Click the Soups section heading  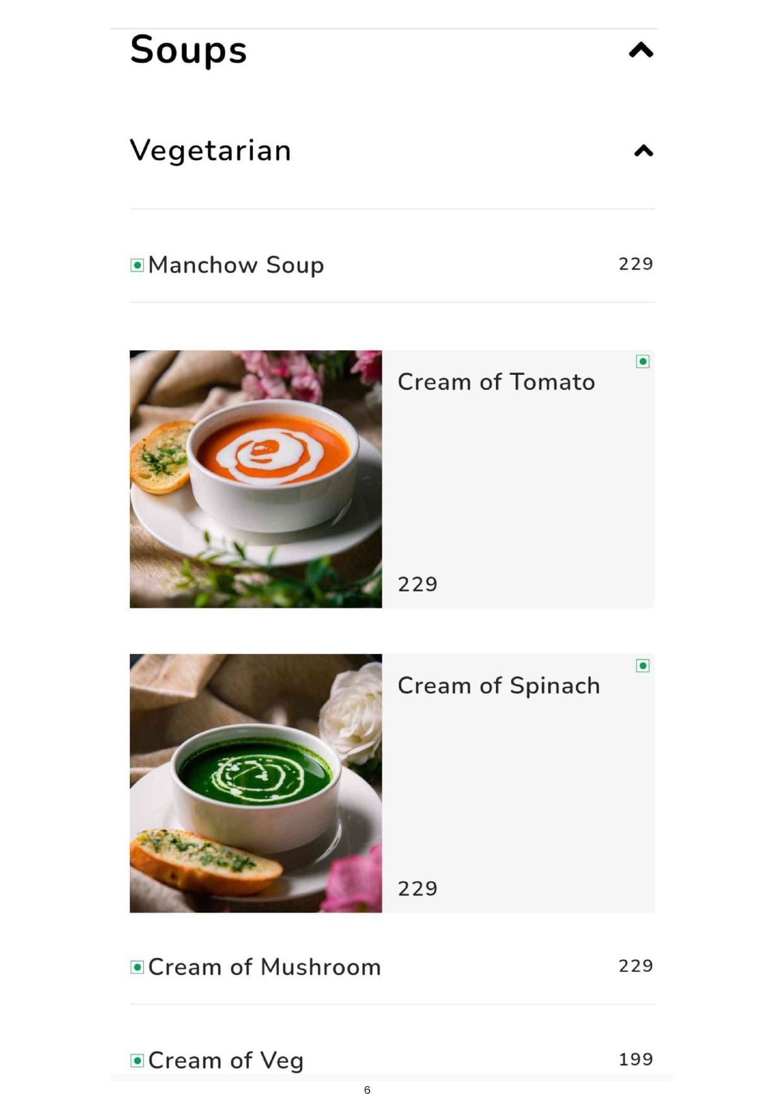pos(188,50)
